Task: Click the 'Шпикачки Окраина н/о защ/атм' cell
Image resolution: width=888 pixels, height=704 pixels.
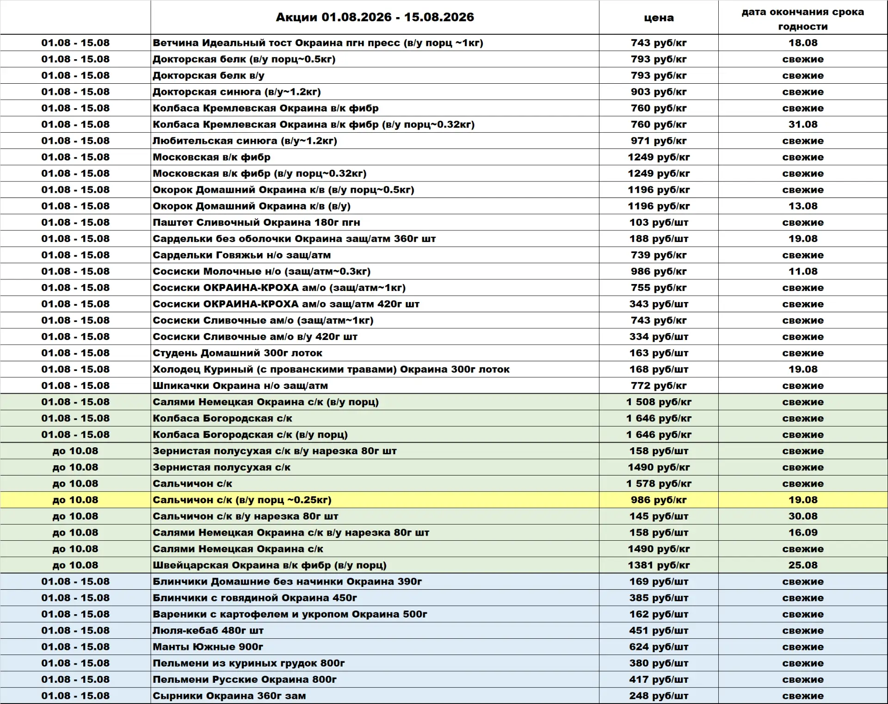Action: [375, 386]
